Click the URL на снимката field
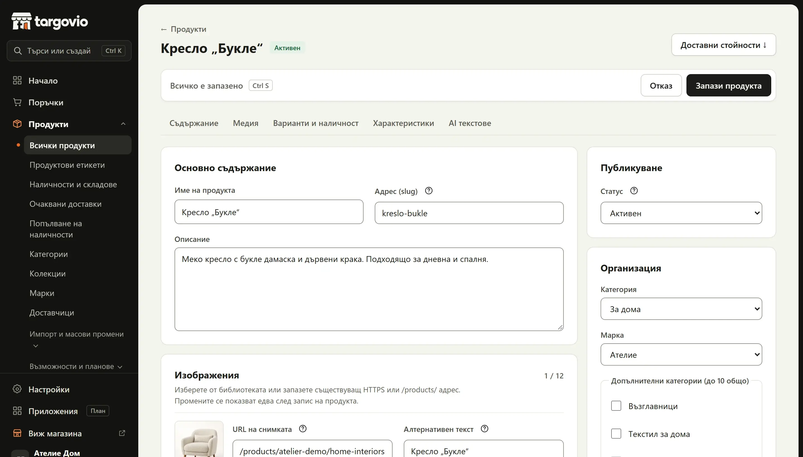The image size is (803, 457). [312, 449]
